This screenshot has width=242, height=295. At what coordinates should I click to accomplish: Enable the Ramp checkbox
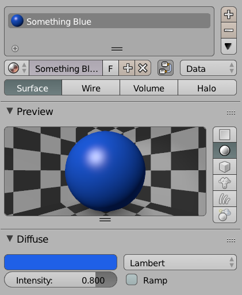tap(132, 279)
